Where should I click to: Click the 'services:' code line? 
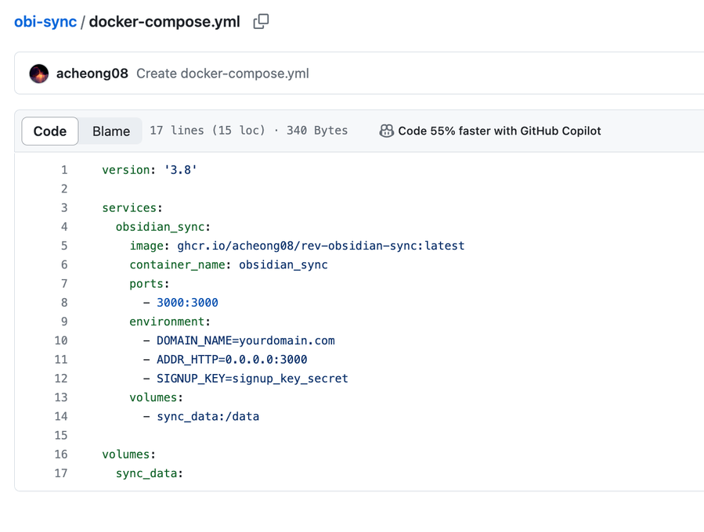[x=132, y=207]
